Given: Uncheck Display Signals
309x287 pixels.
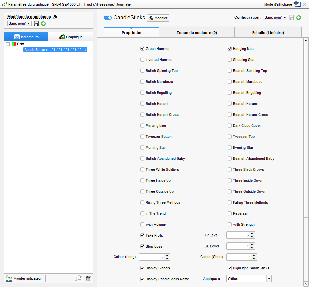Looking at the screenshot, I should 142,268.
